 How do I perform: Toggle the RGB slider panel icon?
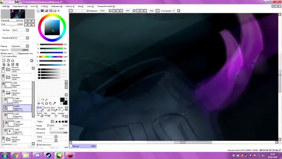click(x=42, y=11)
